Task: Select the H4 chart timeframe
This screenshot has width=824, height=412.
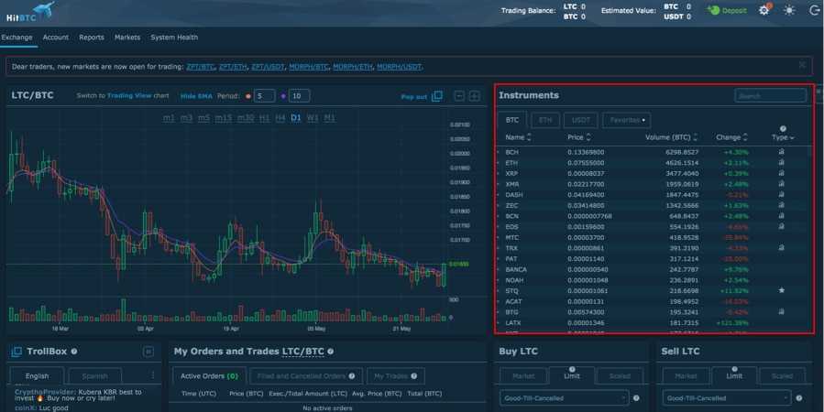Action: [280, 117]
